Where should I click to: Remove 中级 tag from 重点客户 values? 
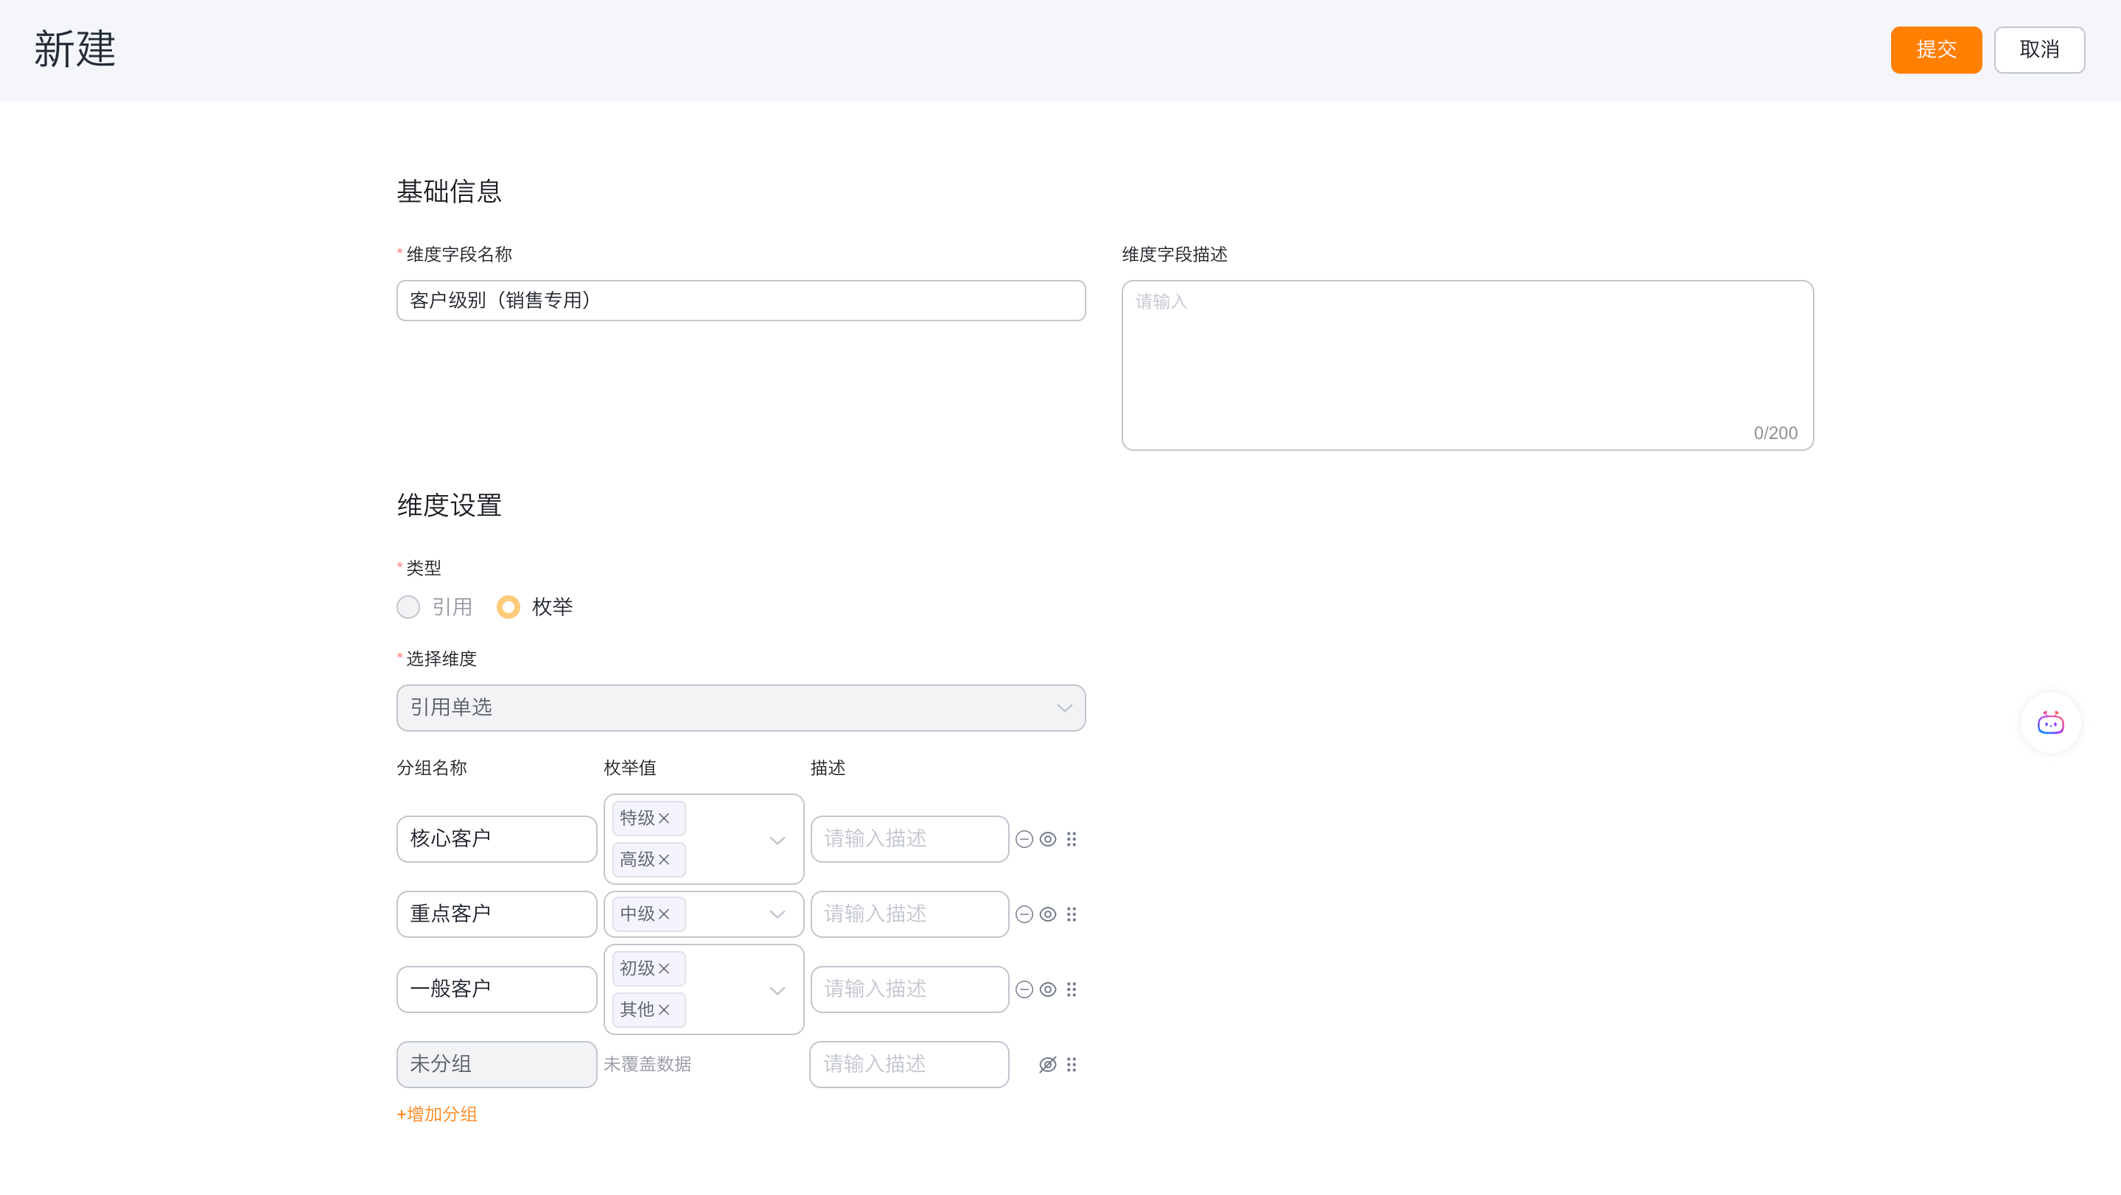coord(665,914)
